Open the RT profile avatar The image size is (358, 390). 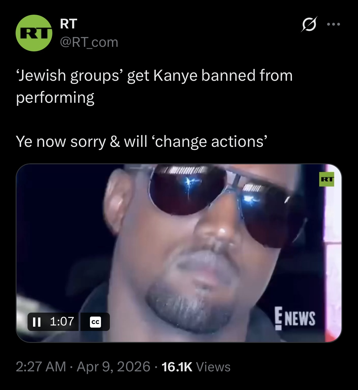pyautogui.click(x=34, y=33)
